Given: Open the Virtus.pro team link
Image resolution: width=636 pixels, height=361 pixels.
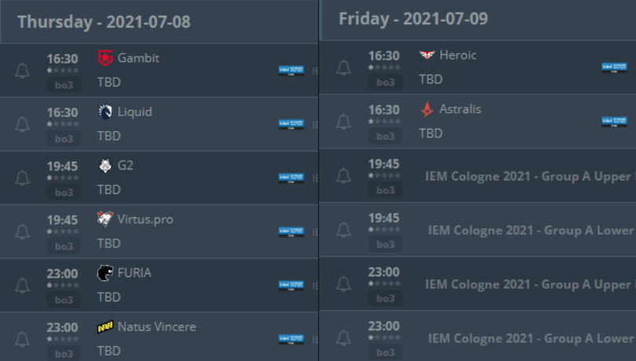Looking at the screenshot, I should (145, 219).
